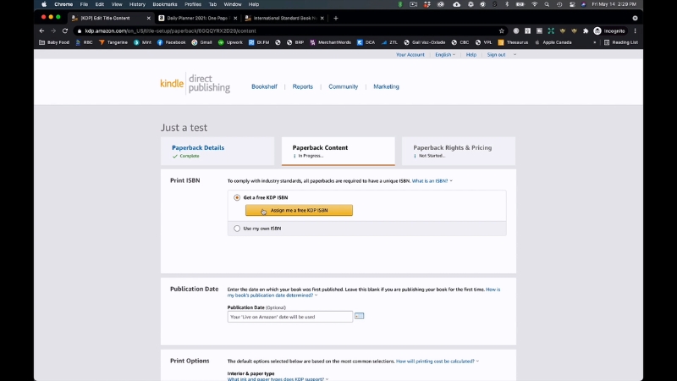Bookmark this page with the star icon
This screenshot has width=677, height=381.
point(501,30)
